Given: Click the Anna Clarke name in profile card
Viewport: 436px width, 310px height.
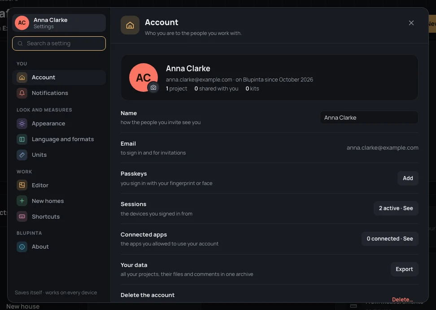Looking at the screenshot, I should pos(188,69).
